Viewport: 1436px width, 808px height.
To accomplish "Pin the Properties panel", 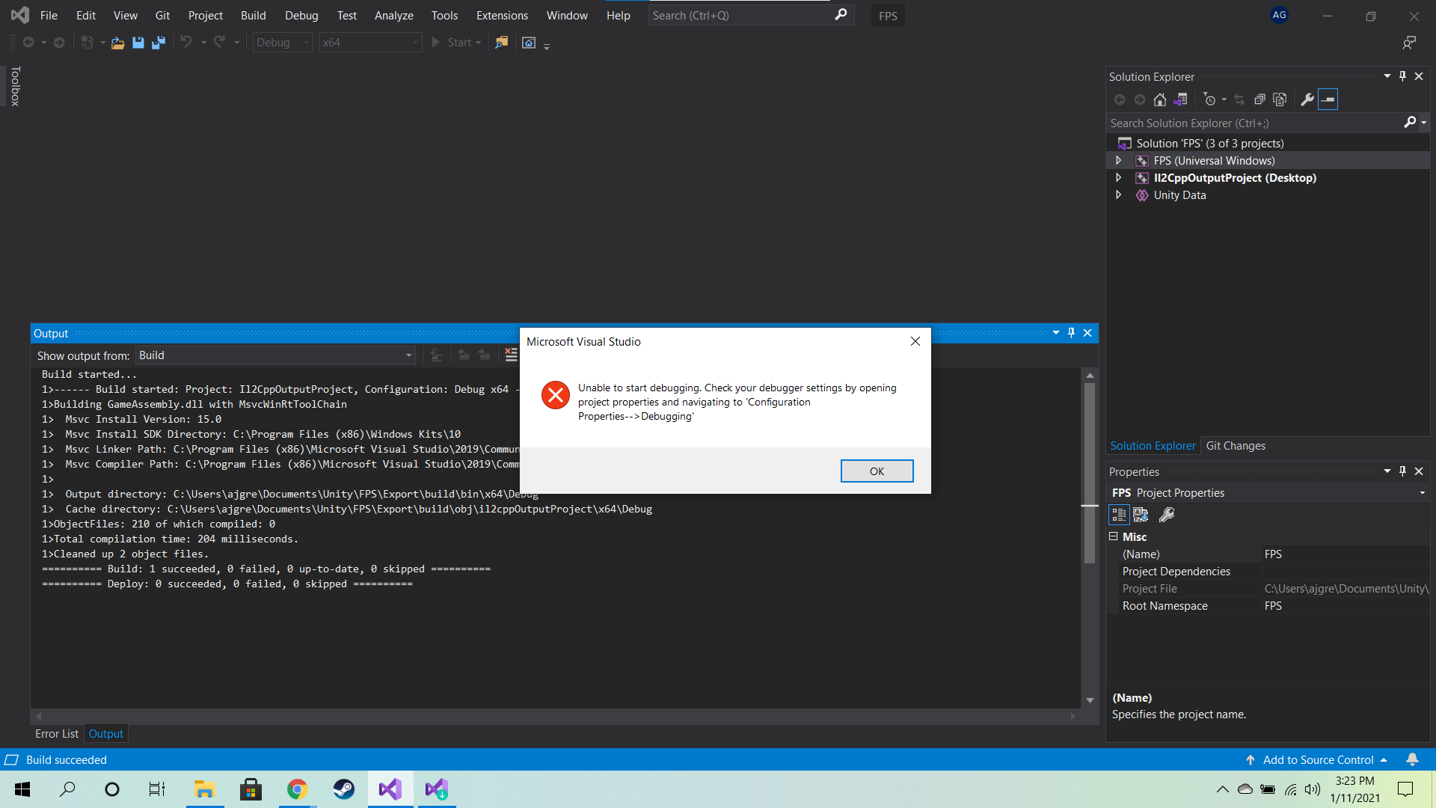I will 1402,471.
